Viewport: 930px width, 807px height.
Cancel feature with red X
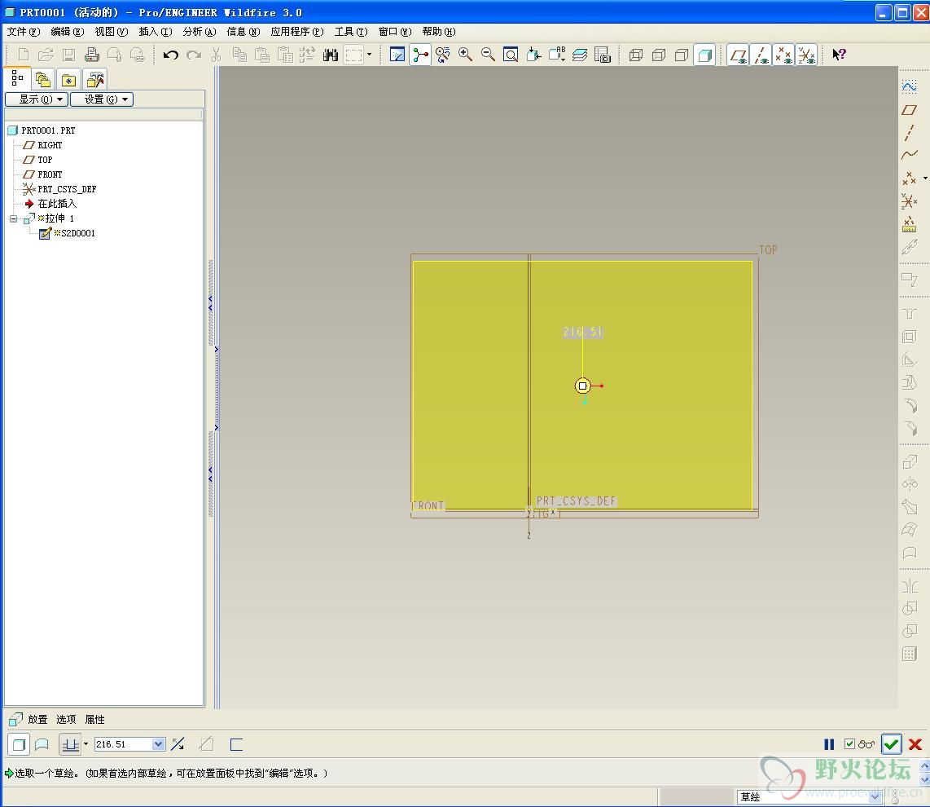(x=915, y=744)
